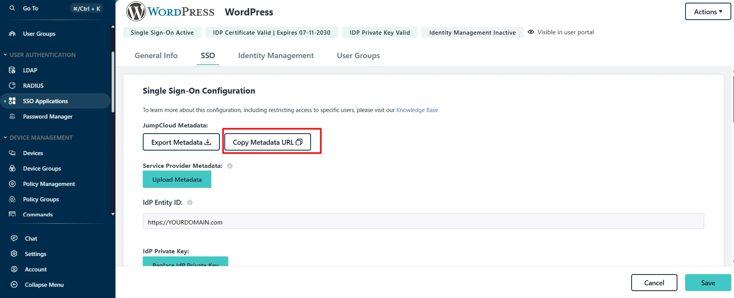Click the search magnifier icon
Screen dimensions: 734x298
[x=12, y=8]
